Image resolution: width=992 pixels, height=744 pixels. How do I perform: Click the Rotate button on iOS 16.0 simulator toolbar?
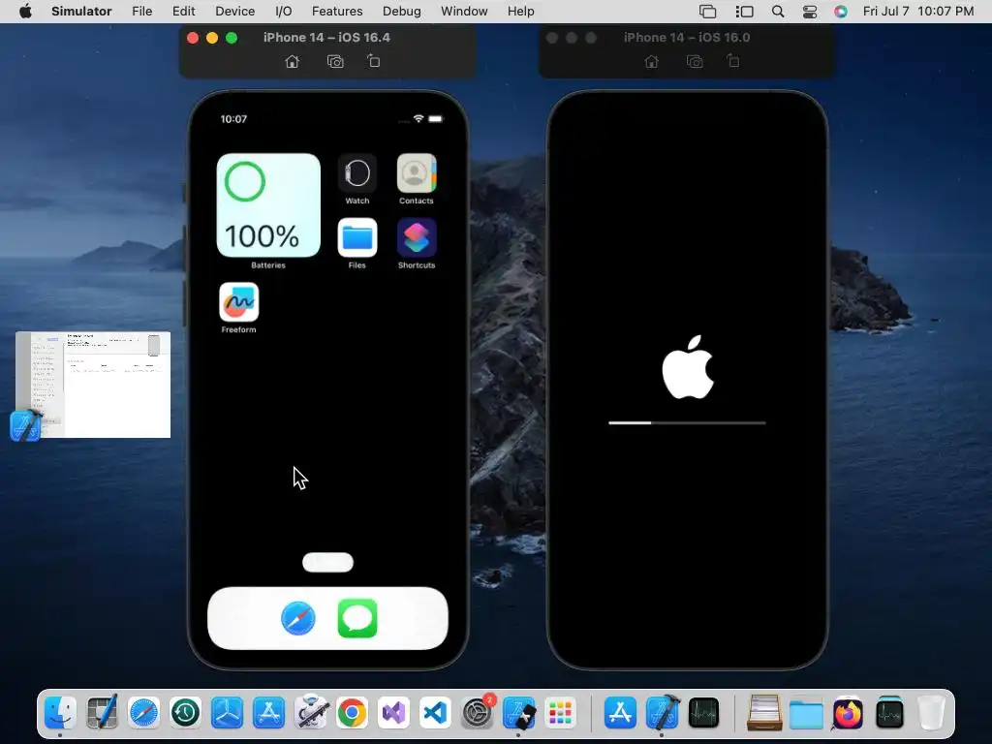(733, 61)
